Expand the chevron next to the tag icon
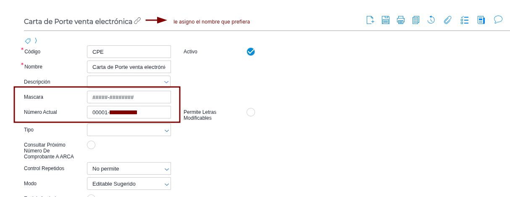The height and width of the screenshot is (197, 510). pyautogui.click(x=36, y=41)
